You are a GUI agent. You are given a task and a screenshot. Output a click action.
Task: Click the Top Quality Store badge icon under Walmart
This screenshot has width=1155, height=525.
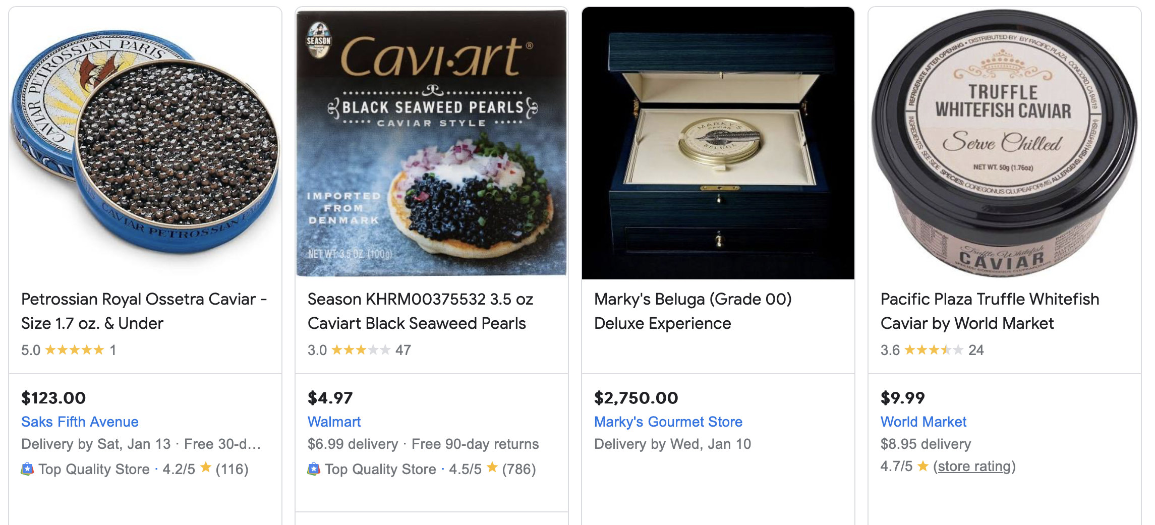[x=314, y=469]
